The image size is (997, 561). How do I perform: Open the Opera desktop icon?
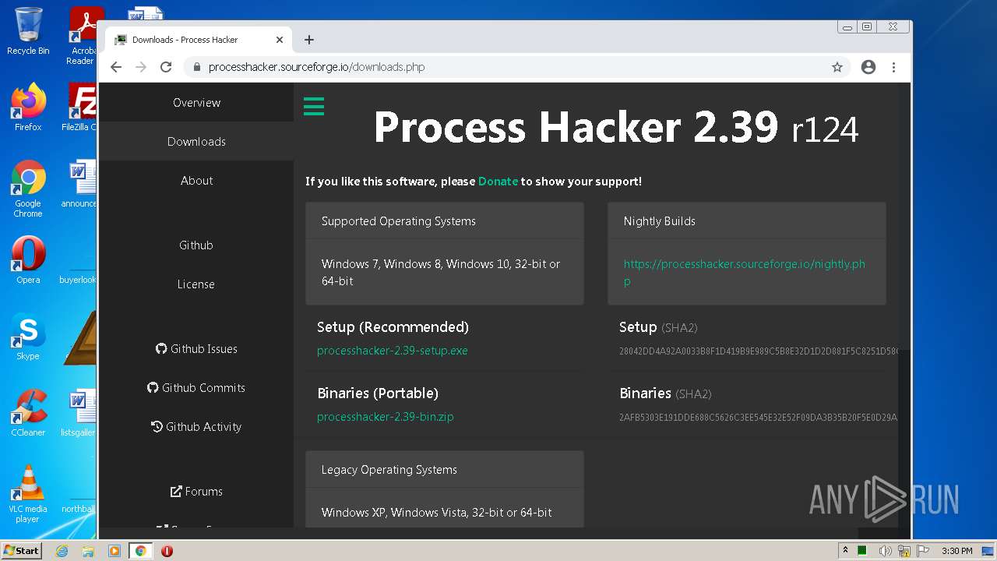coord(28,260)
